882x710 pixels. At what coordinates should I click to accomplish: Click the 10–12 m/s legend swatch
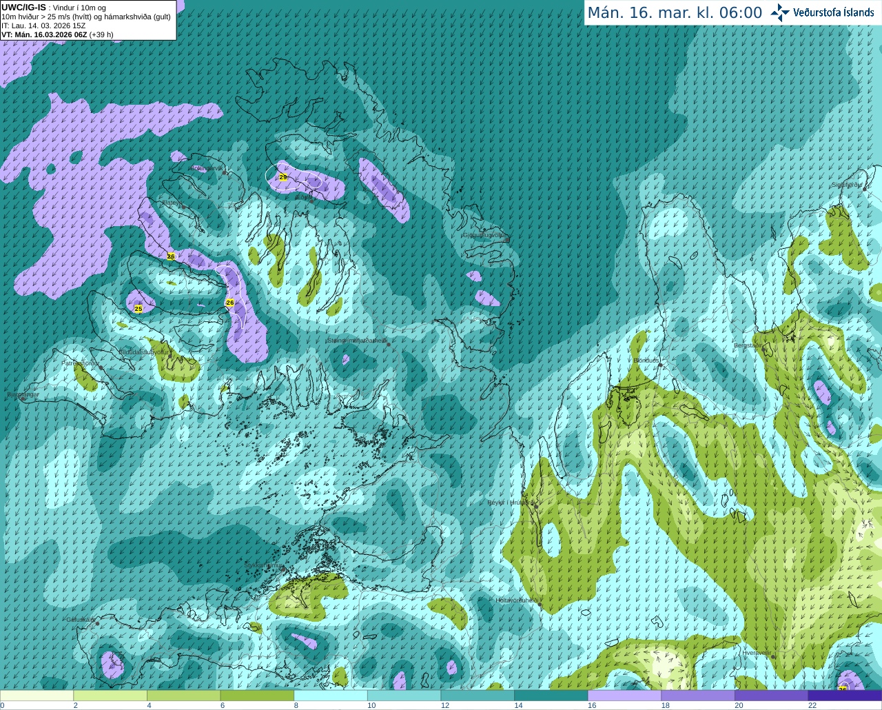(404, 696)
